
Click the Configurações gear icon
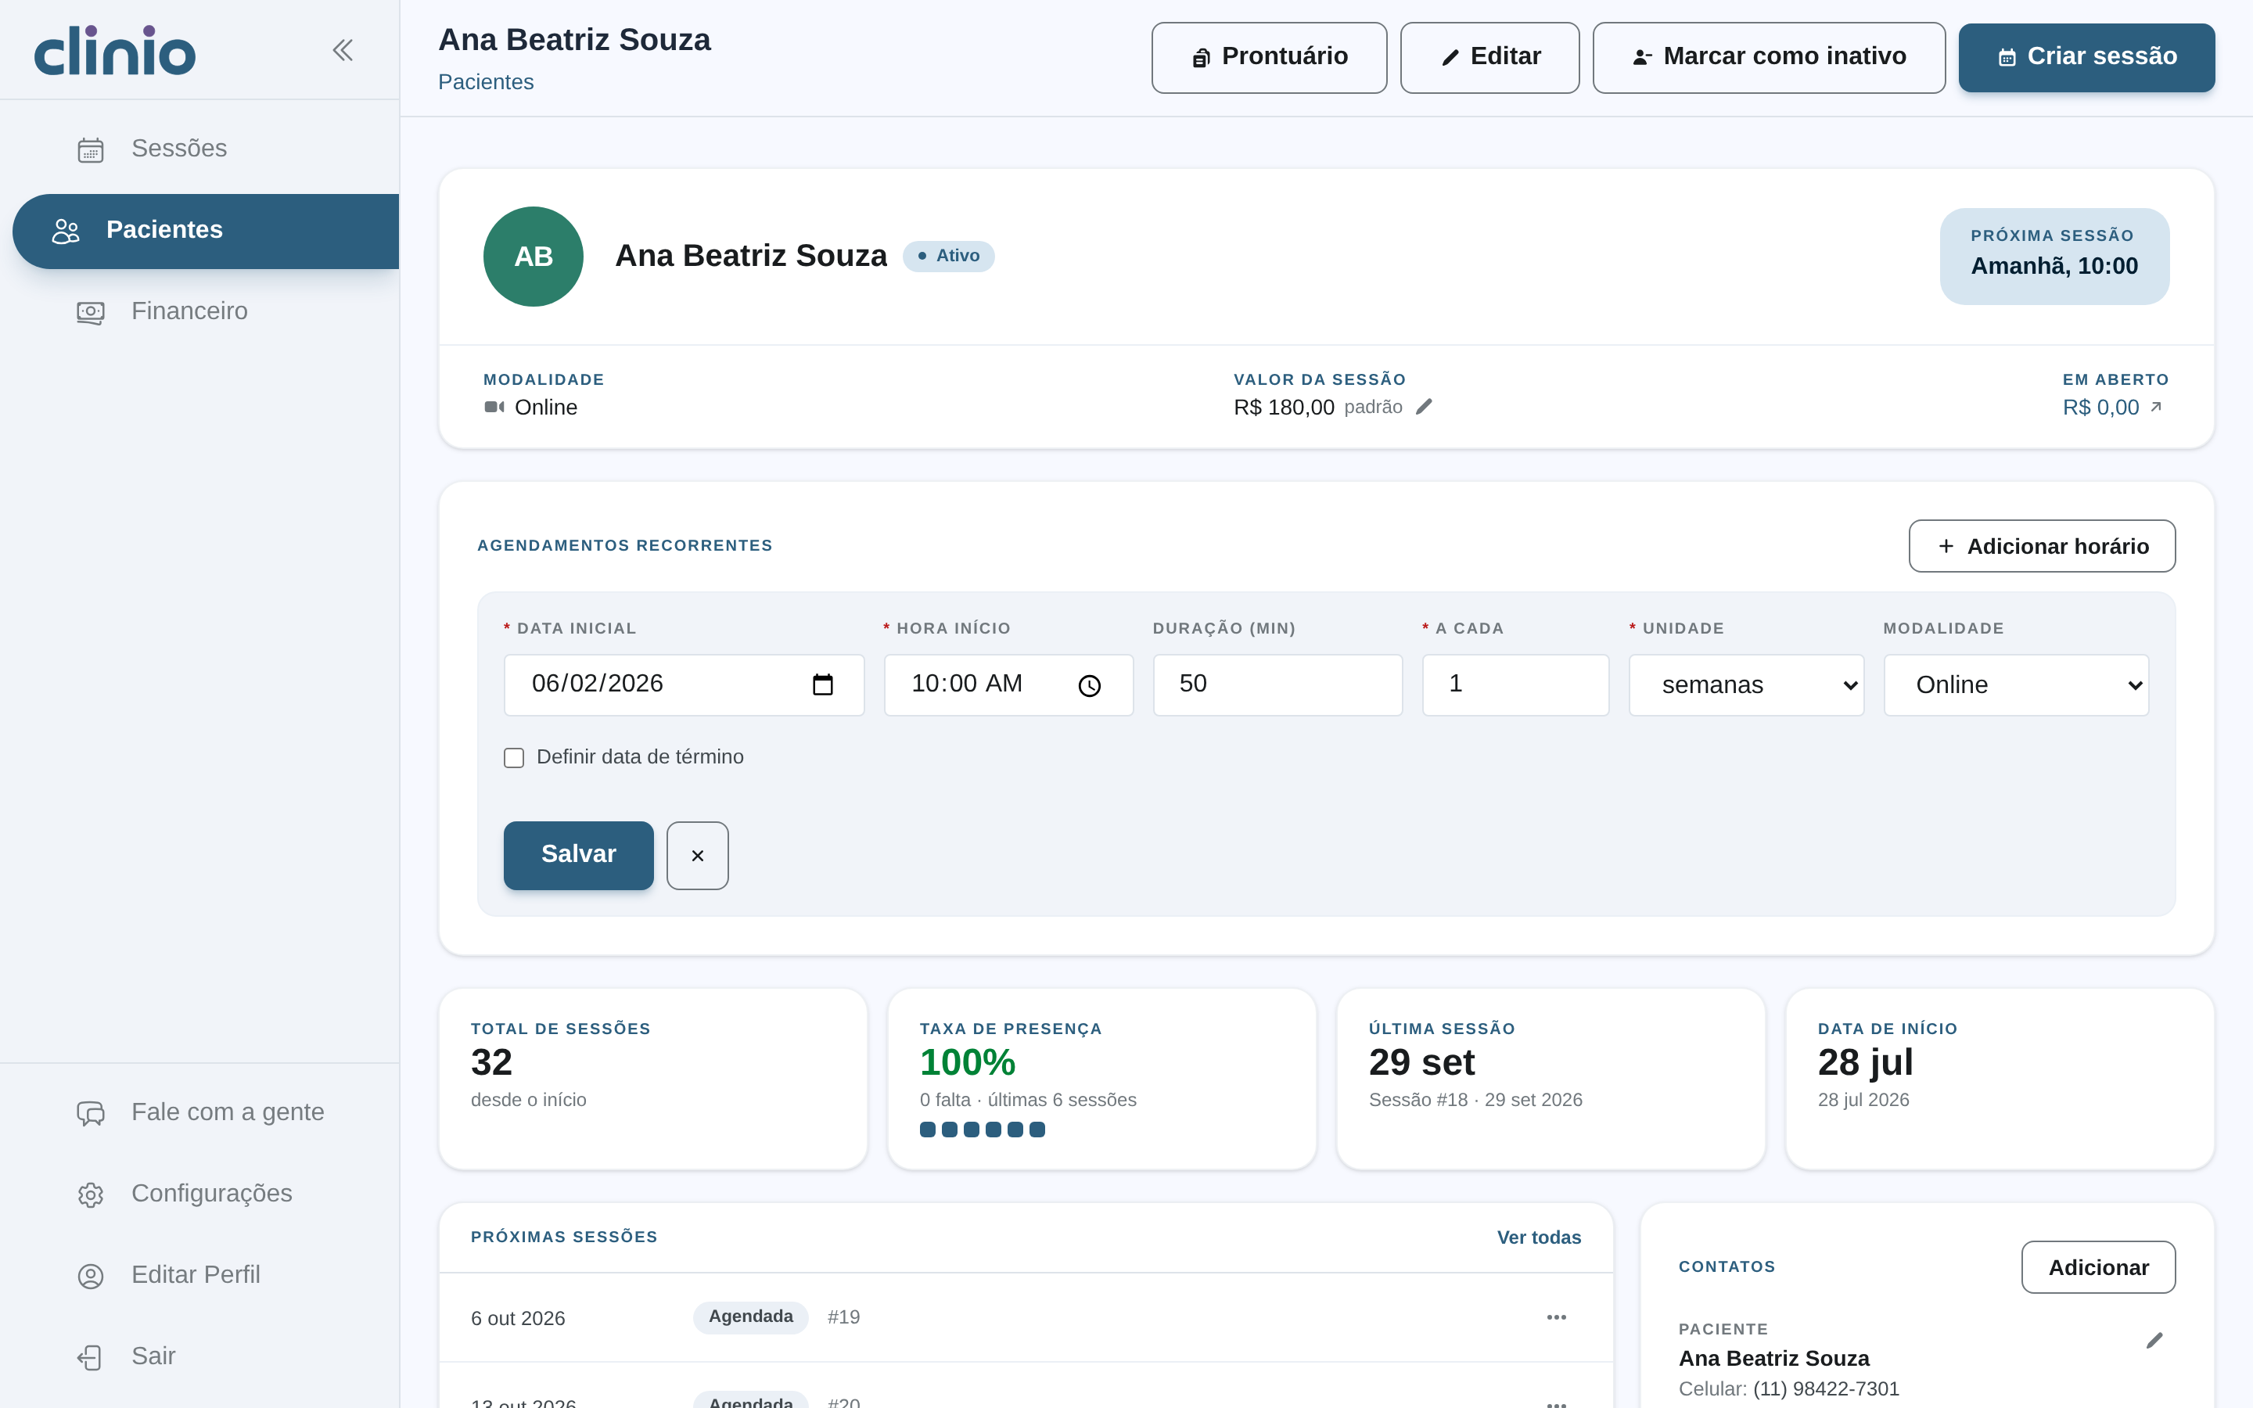tap(90, 1194)
